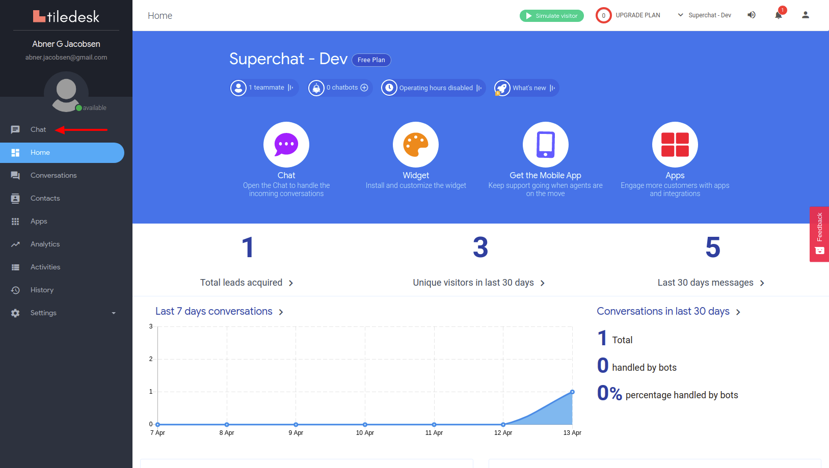Image resolution: width=829 pixels, height=468 pixels.
Task: Expand the Settings submenu arrow
Action: (114, 313)
